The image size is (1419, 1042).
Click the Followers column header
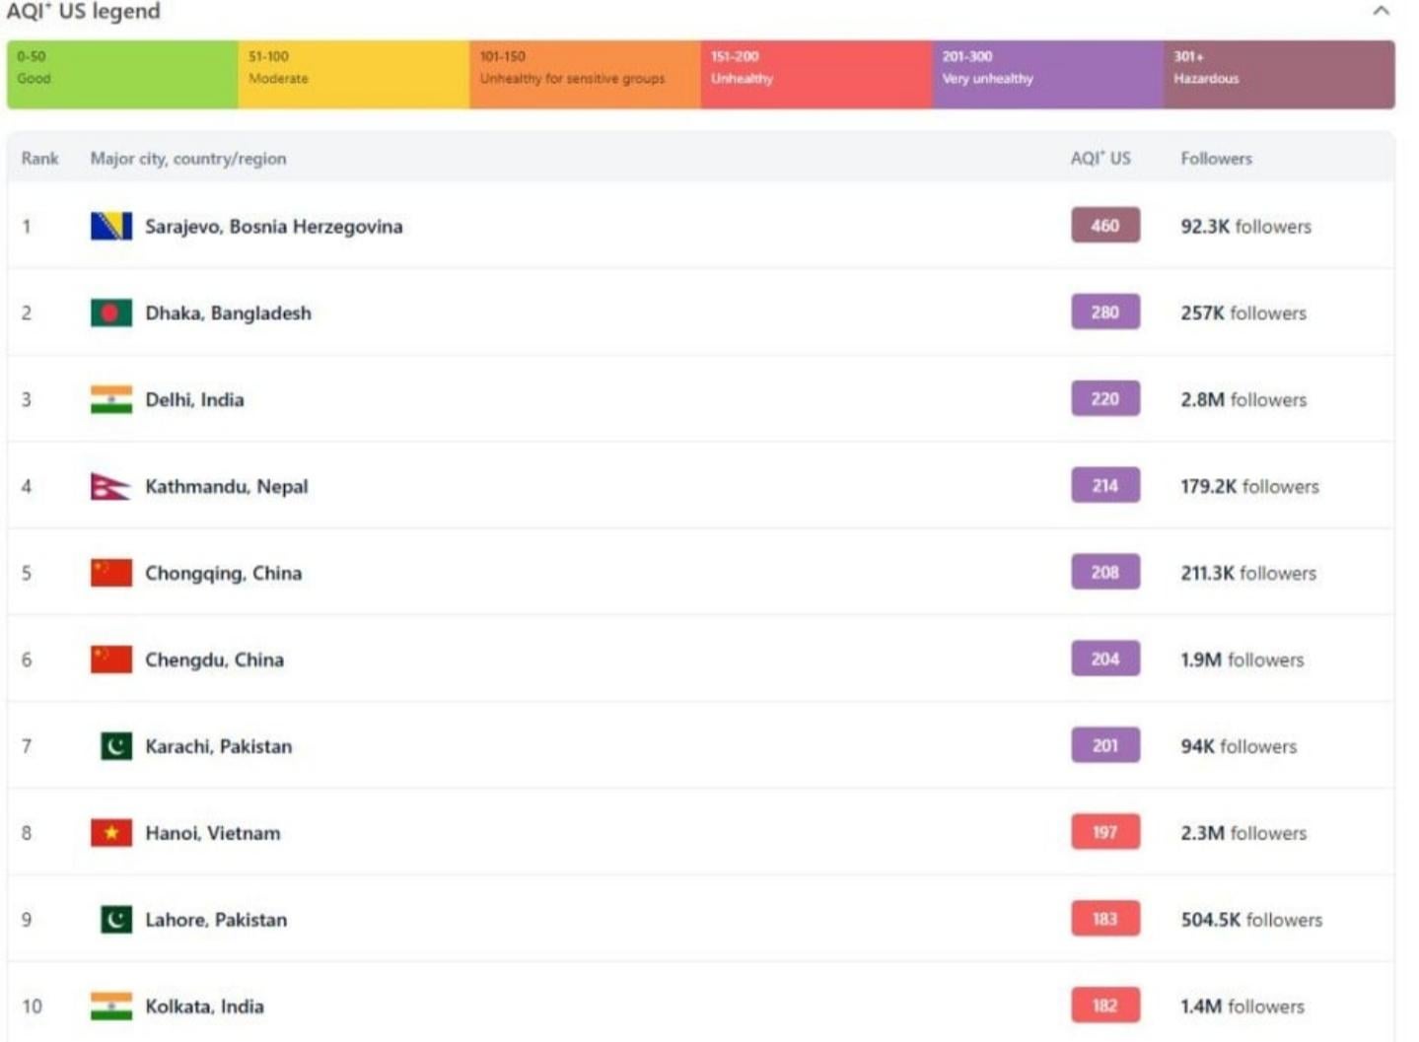1216,159
